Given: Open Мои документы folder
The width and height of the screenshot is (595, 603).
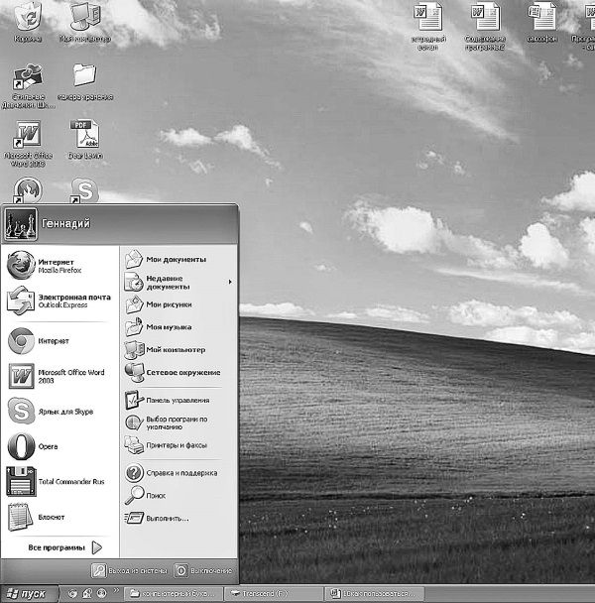Looking at the screenshot, I should pos(176,259).
